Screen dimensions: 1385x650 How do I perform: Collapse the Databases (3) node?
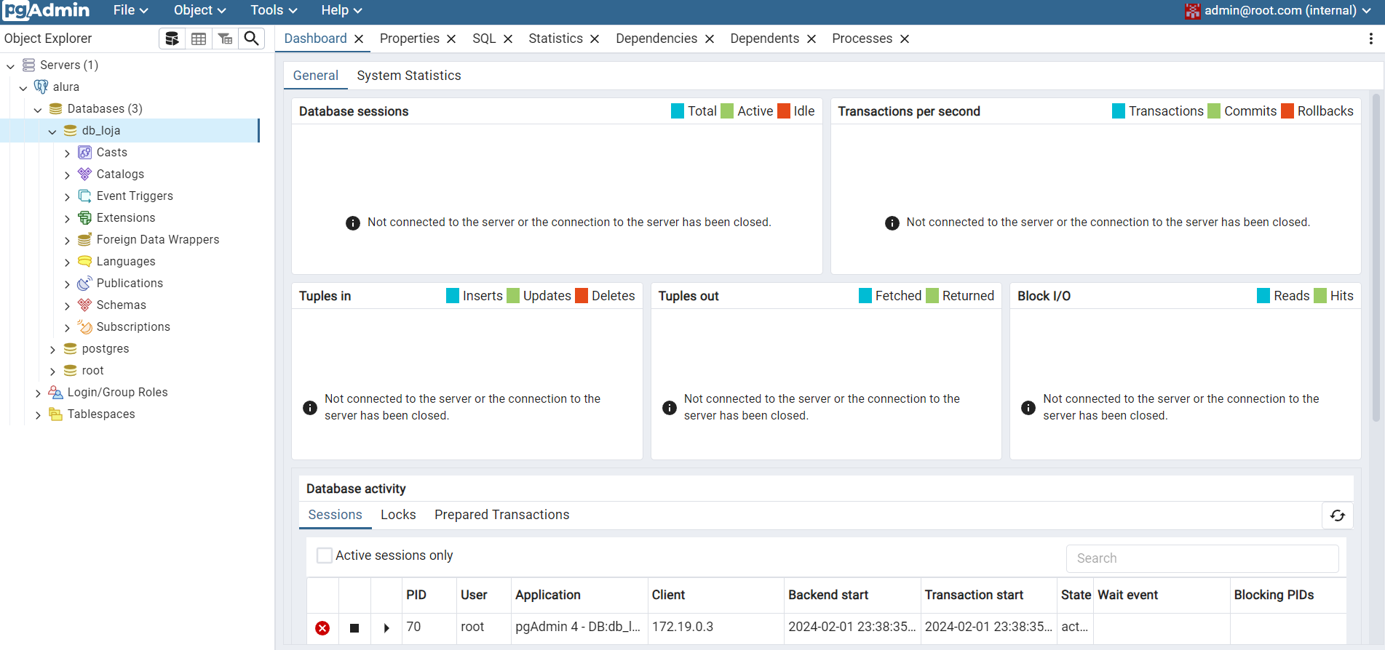38,110
